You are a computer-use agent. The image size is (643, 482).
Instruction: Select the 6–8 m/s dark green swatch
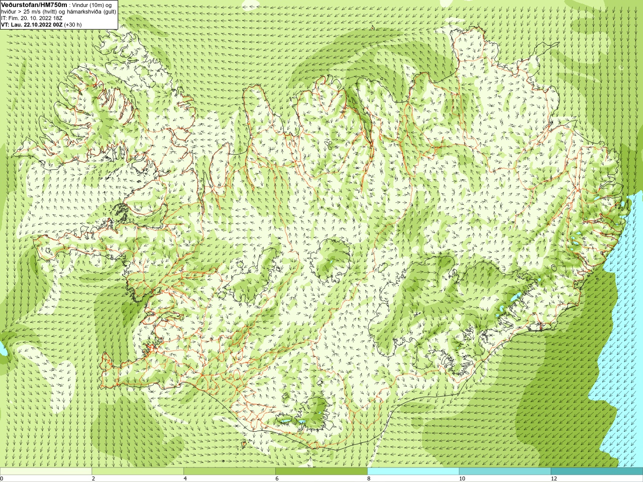pos(321,471)
